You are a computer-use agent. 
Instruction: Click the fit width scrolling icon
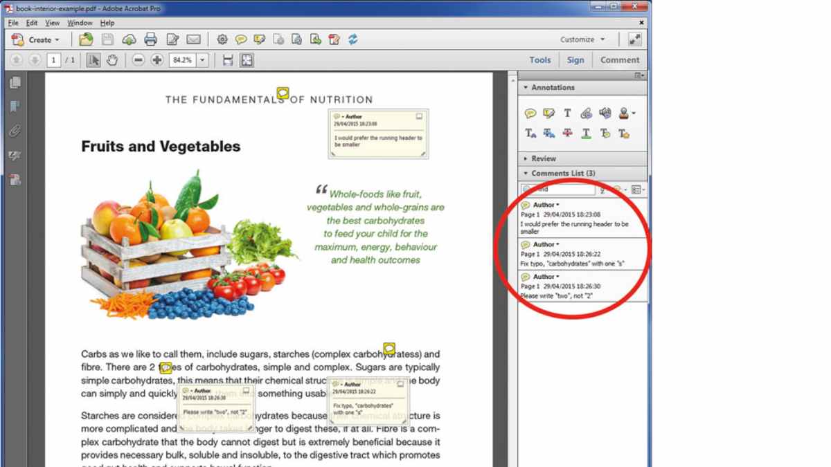click(x=228, y=60)
